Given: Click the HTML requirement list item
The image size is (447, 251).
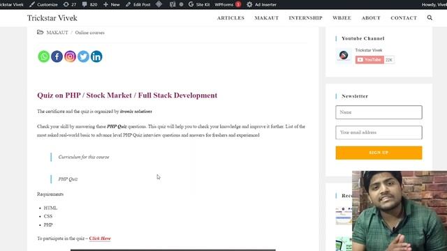Looking at the screenshot, I should (x=50, y=208).
